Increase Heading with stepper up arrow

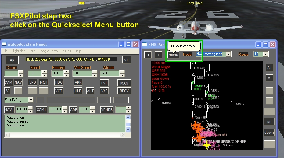[x=67, y=72]
